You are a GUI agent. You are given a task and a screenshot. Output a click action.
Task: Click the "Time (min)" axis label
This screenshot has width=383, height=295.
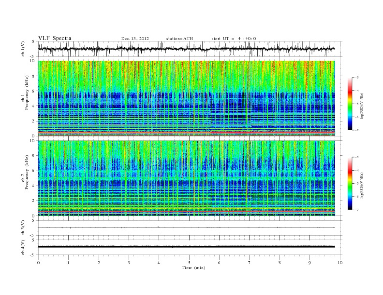[193, 268]
